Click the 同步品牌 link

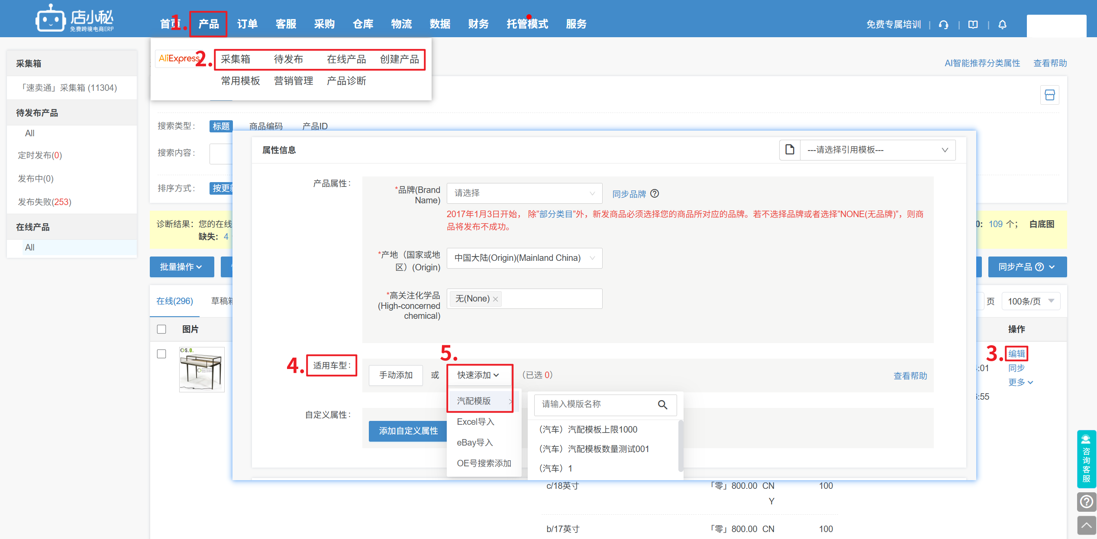pos(629,194)
